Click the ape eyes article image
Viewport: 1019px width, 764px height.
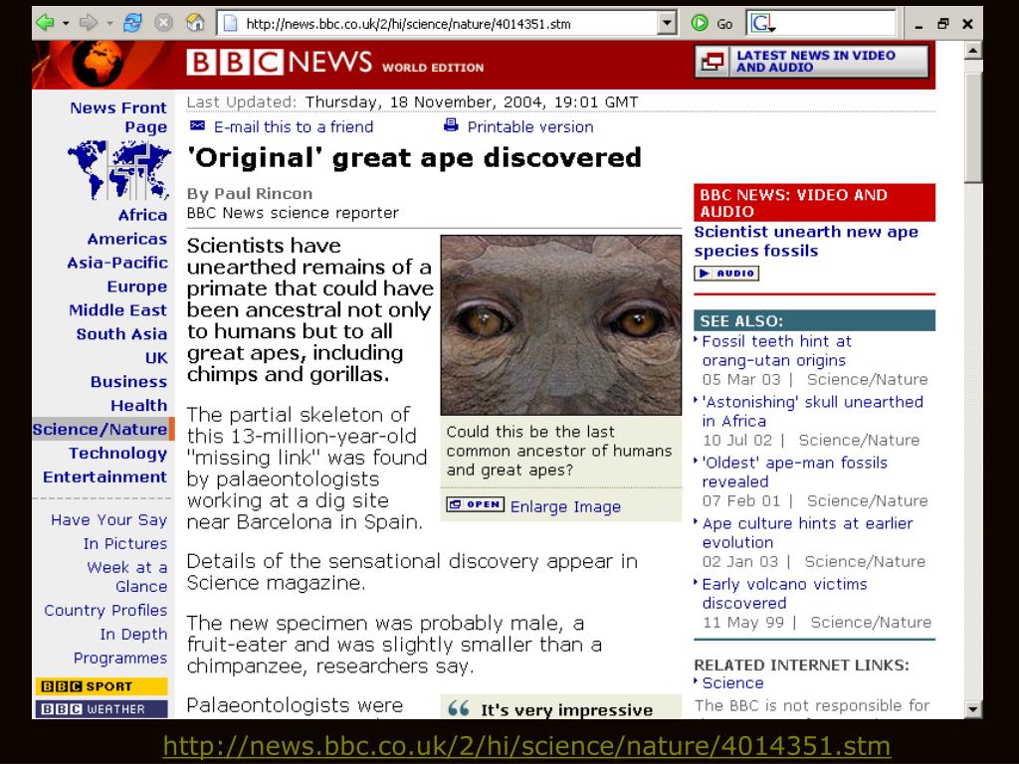tap(561, 325)
